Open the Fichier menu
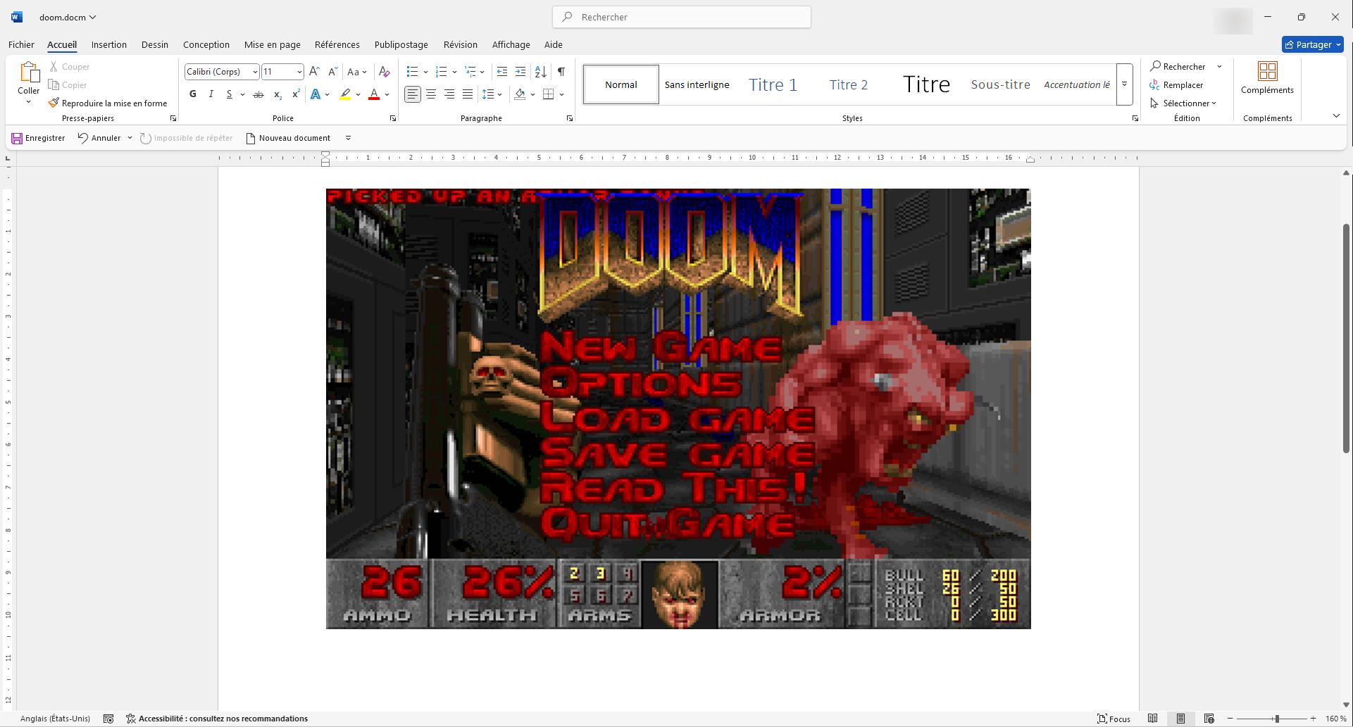The width and height of the screenshot is (1353, 727). pyautogui.click(x=21, y=44)
